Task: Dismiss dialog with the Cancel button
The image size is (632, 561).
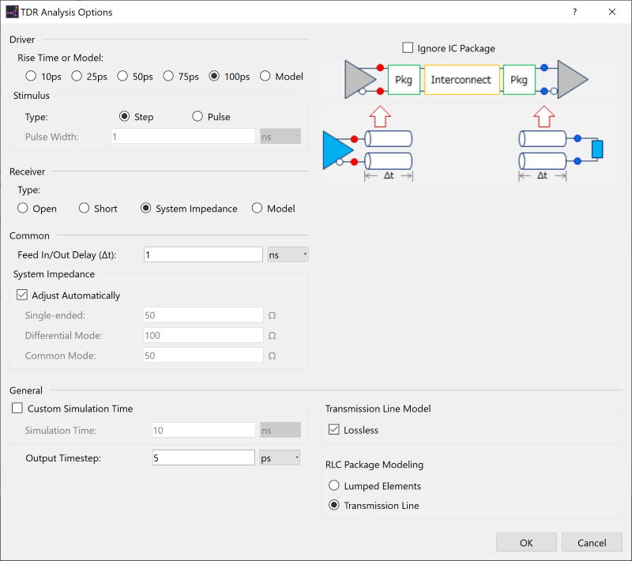Action: pyautogui.click(x=592, y=543)
